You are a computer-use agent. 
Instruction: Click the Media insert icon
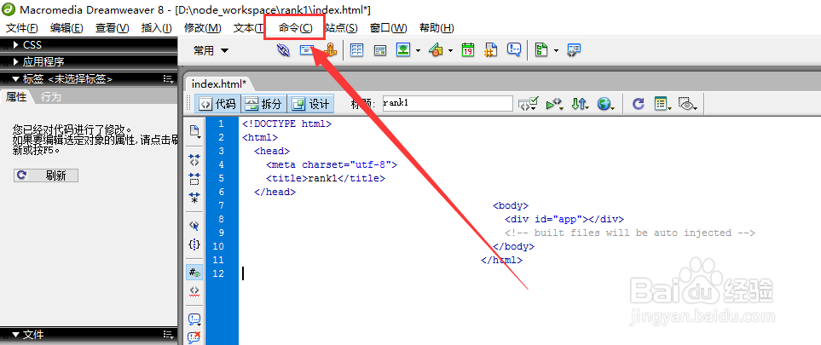(436, 50)
